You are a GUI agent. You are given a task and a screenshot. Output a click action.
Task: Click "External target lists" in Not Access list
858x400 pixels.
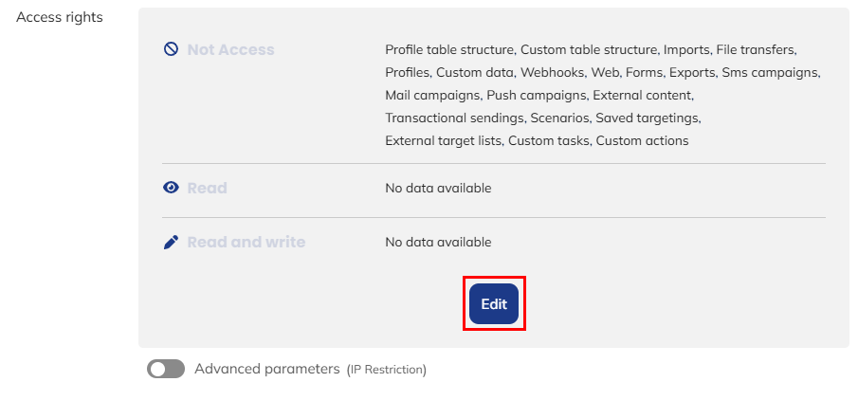[x=443, y=140]
